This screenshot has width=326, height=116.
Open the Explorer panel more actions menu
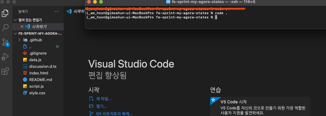tap(57, 11)
